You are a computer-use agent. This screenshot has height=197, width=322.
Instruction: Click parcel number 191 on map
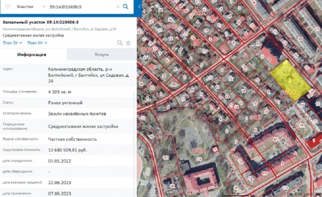tap(302, 125)
